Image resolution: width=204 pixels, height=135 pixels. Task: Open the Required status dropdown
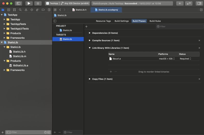[185, 59]
